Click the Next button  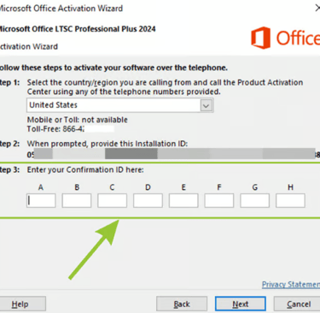tap(241, 304)
